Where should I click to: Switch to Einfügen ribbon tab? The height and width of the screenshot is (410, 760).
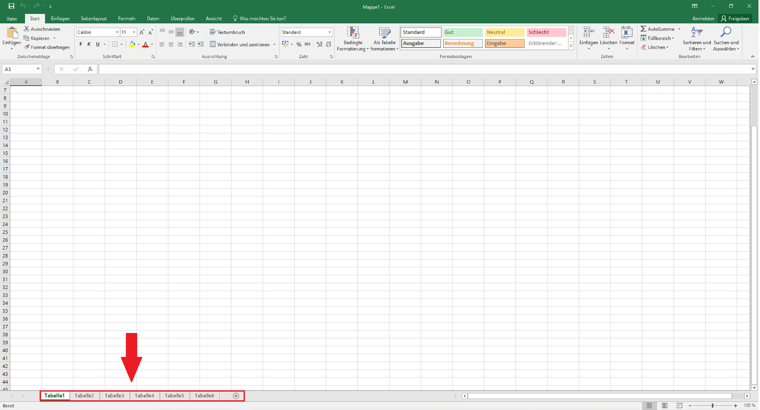click(x=60, y=18)
